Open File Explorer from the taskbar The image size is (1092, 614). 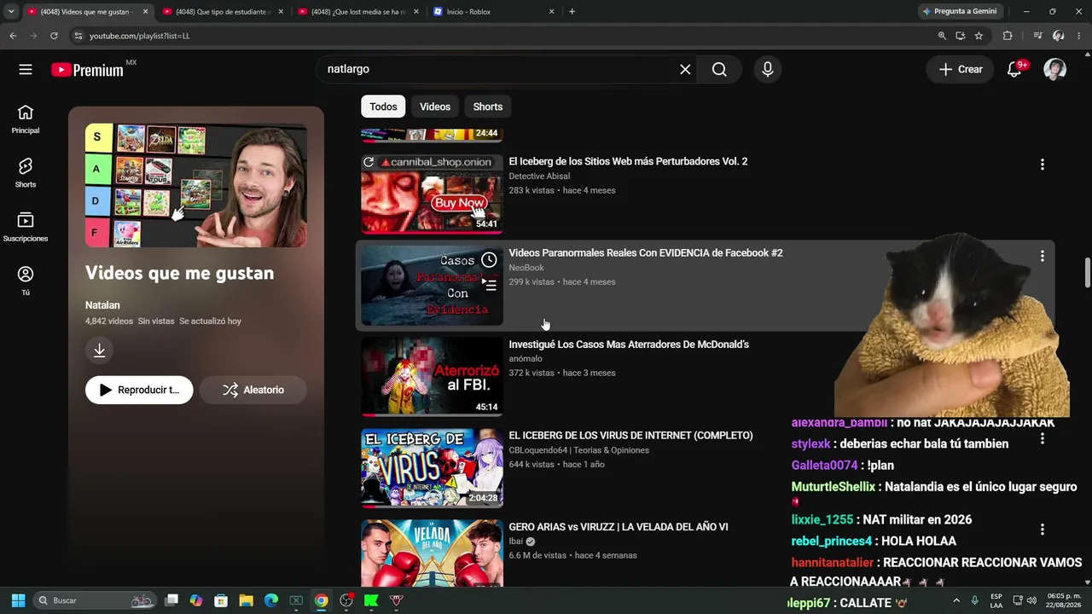246,600
